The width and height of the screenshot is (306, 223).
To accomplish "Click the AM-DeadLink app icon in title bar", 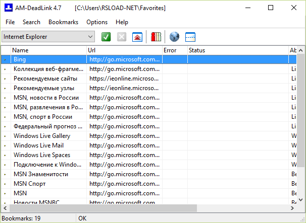I will pos(9,8).
